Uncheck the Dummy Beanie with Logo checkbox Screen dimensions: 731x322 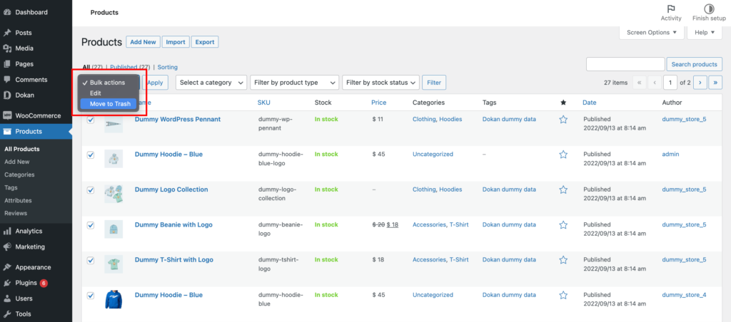tap(91, 225)
